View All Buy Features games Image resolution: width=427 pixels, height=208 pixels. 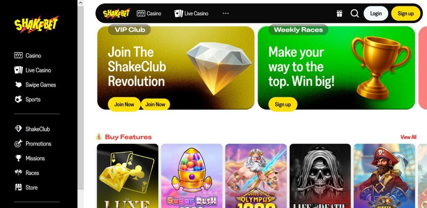point(408,137)
